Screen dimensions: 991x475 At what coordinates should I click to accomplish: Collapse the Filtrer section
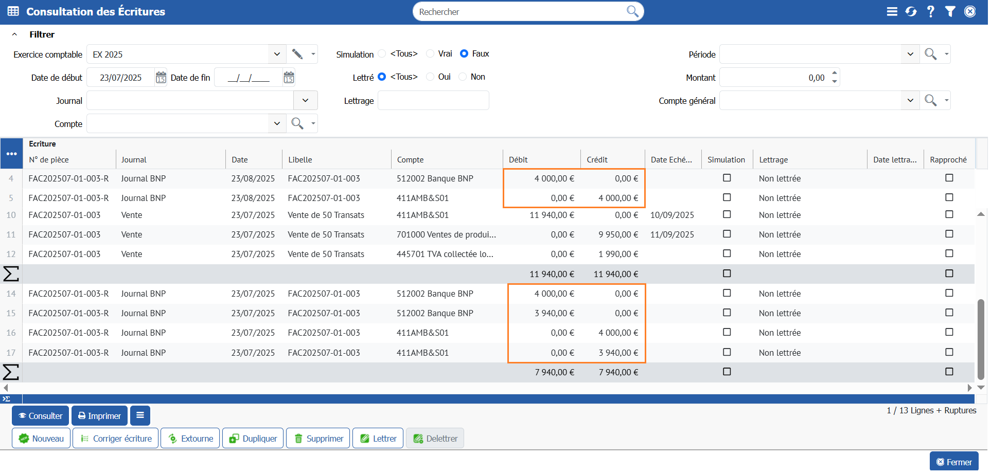[15, 34]
